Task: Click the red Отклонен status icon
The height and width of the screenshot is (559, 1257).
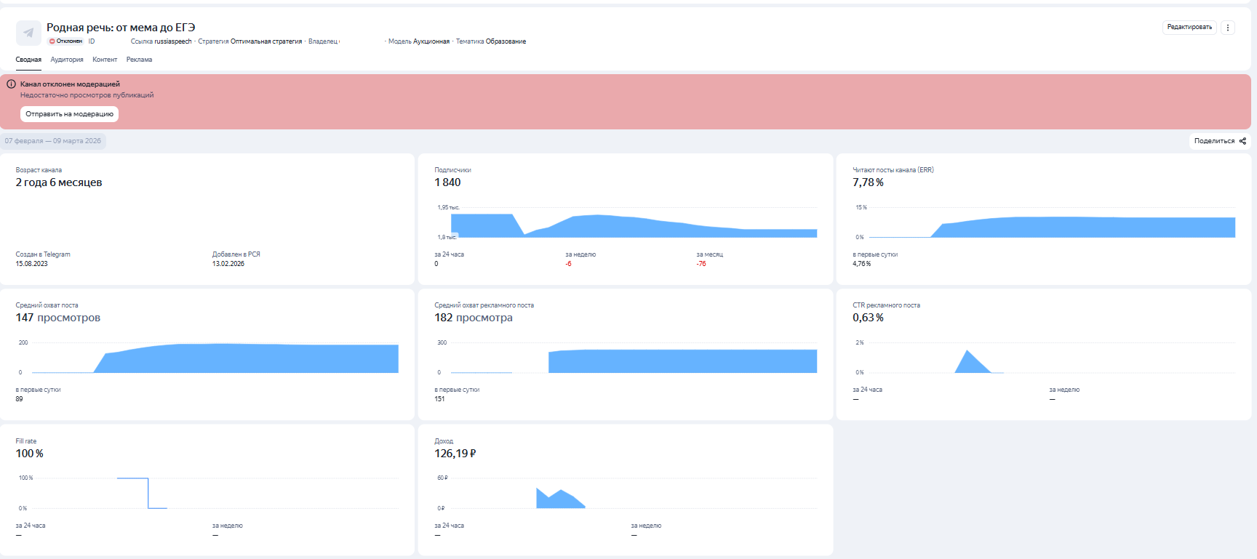Action: pos(52,41)
